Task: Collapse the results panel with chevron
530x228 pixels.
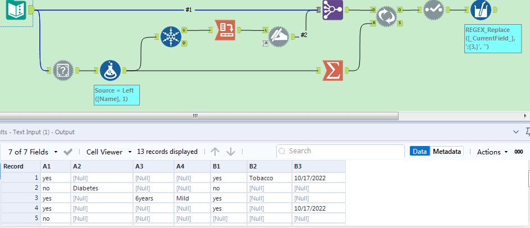Action: 517,131
